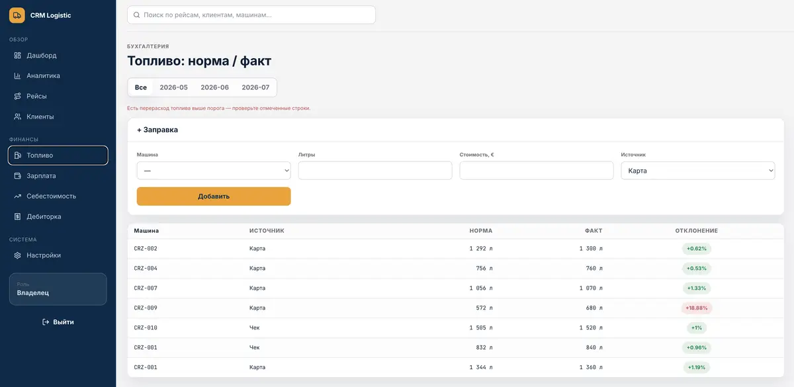Click the CRZ-009 row cell
Image resolution: width=794 pixels, height=387 pixels.
coord(146,308)
